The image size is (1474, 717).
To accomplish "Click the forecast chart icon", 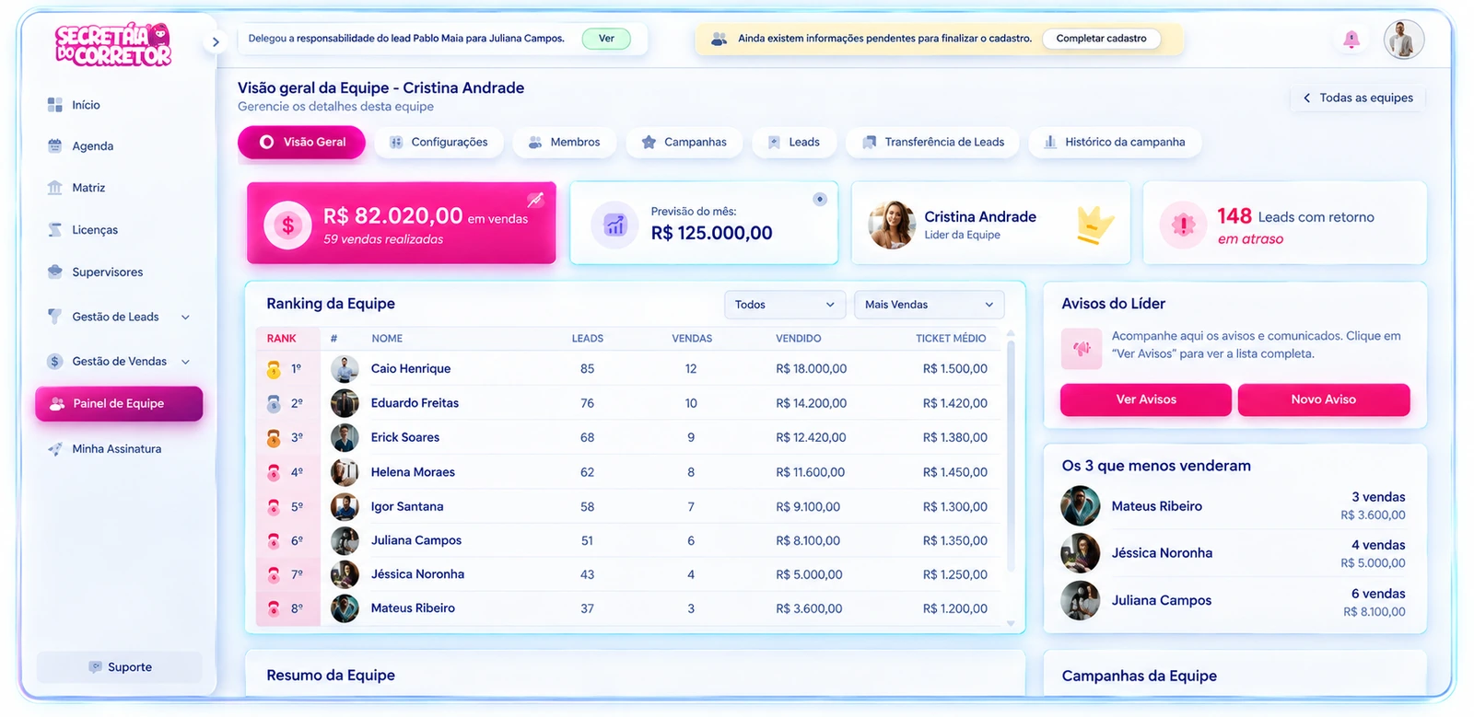I will coord(614,225).
